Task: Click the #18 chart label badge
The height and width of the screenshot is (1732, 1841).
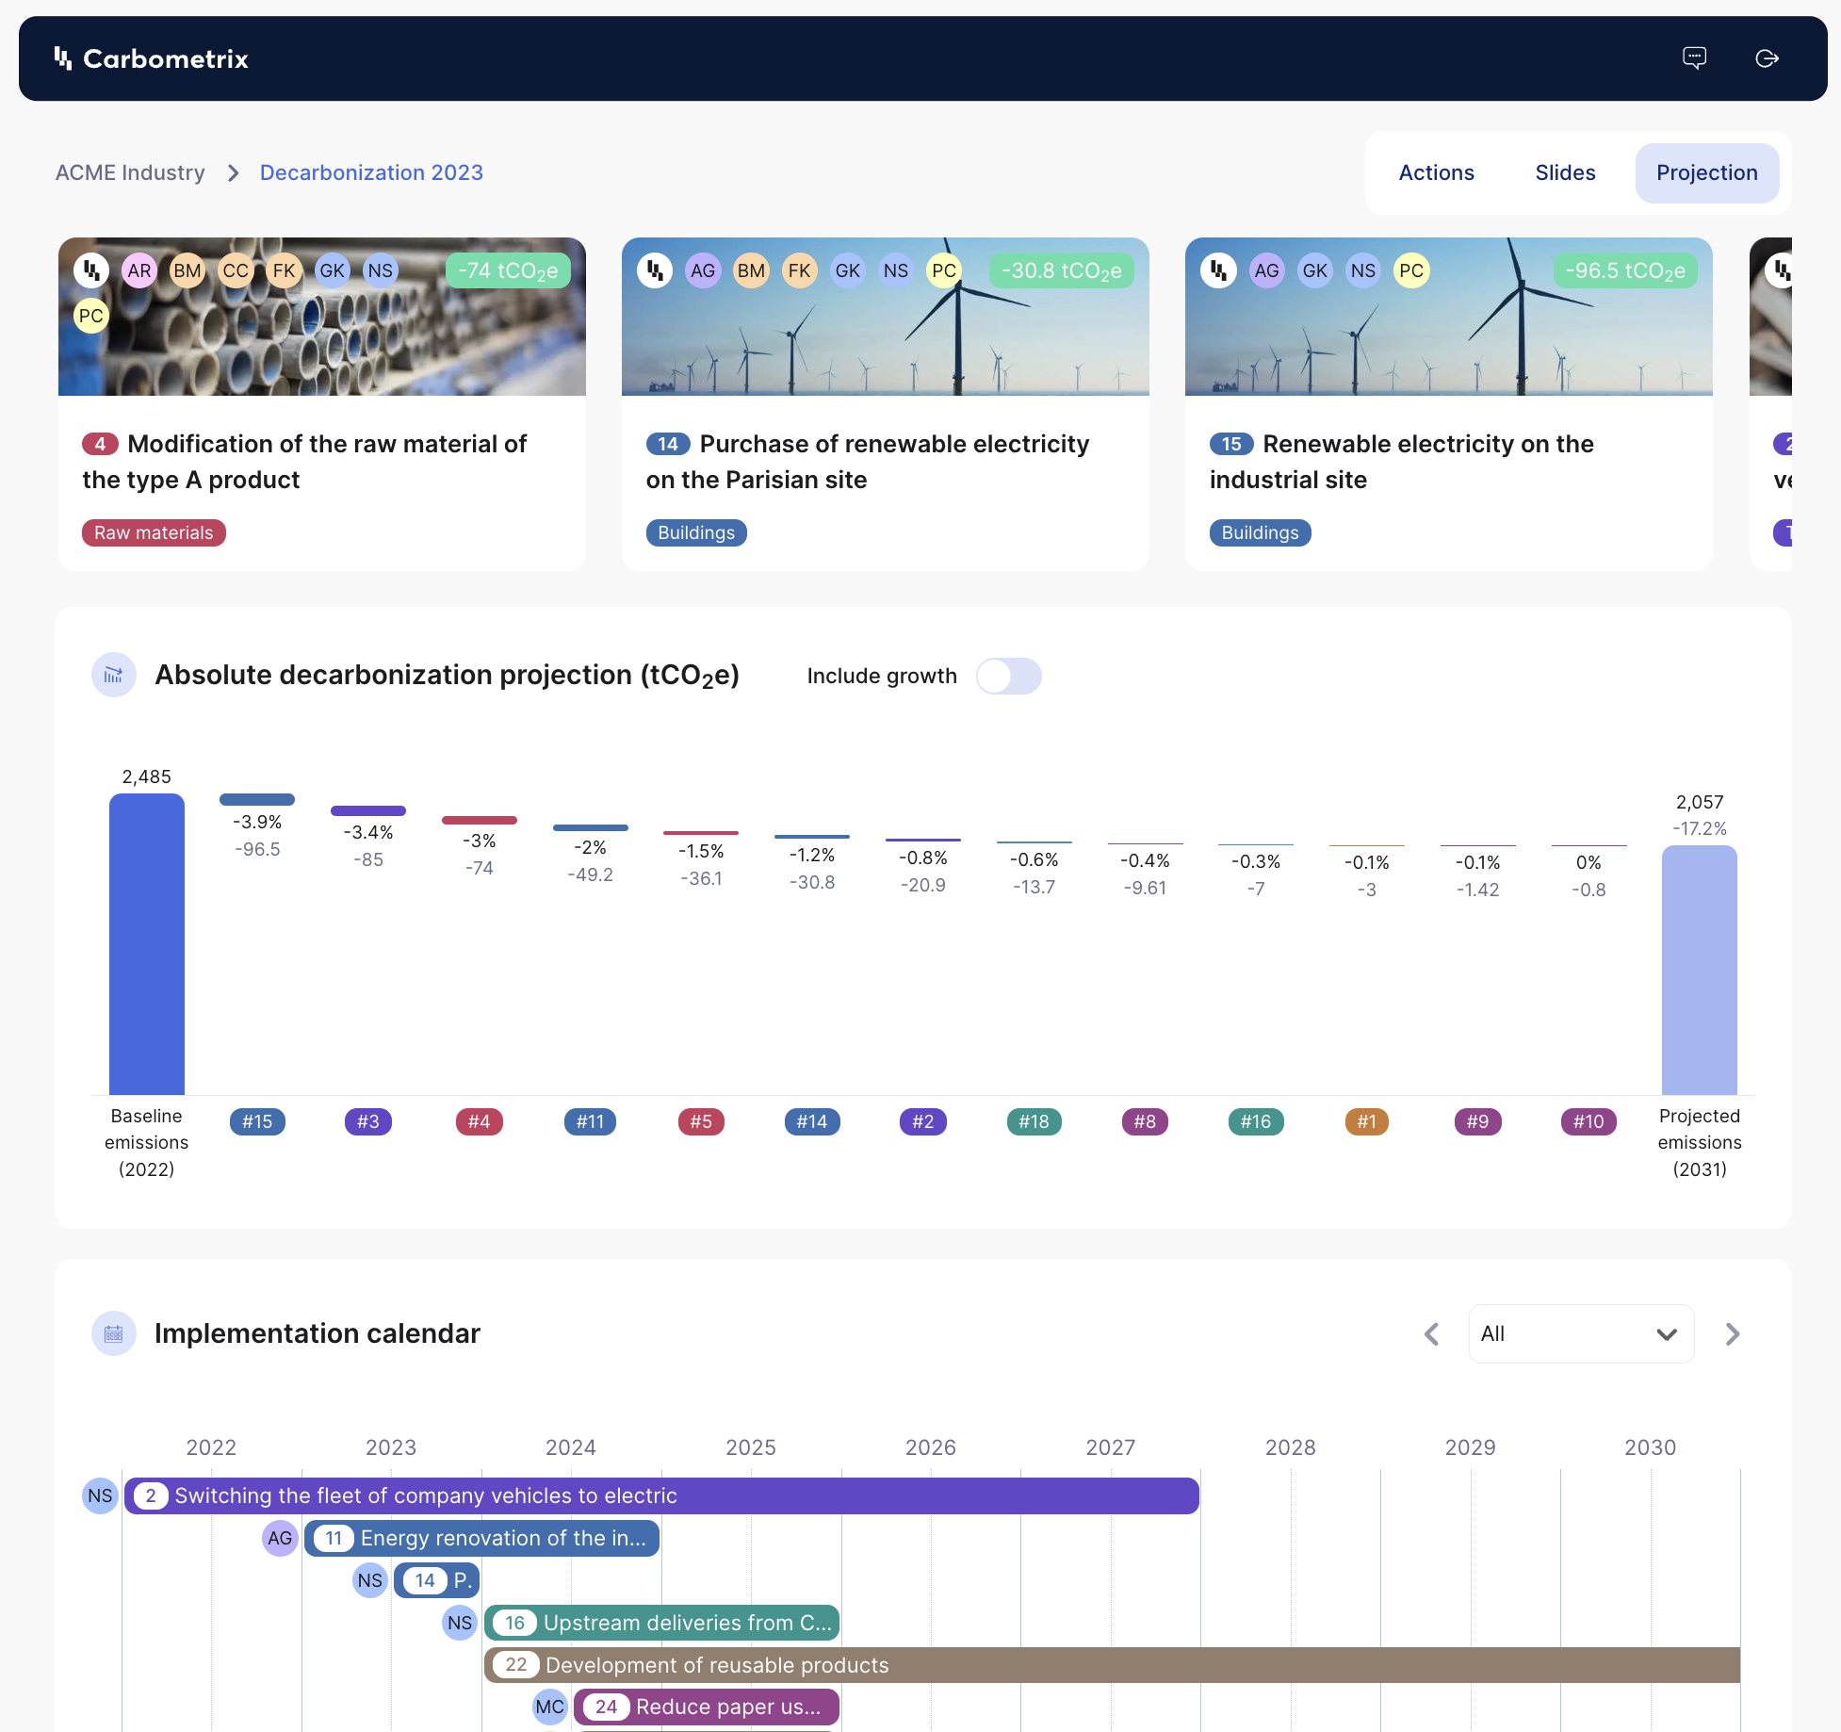Action: [x=1035, y=1121]
